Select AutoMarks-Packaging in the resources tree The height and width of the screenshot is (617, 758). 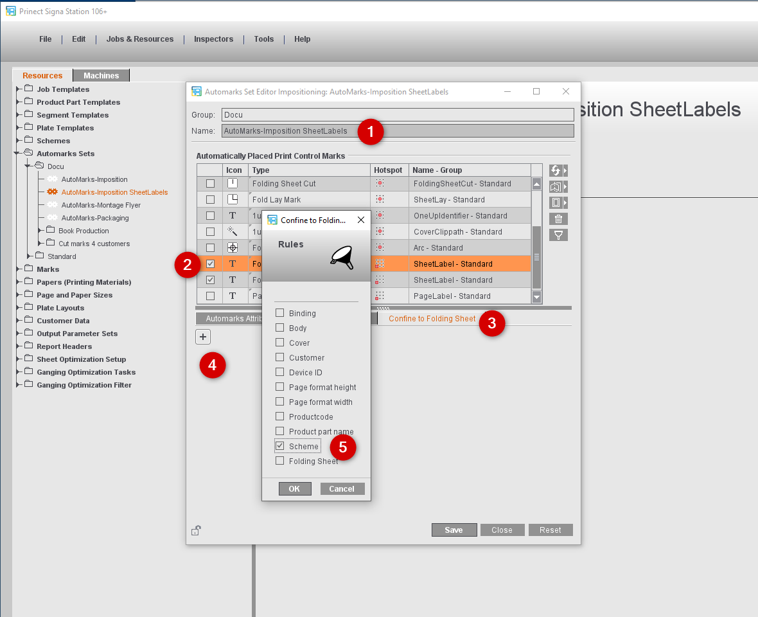(x=95, y=218)
